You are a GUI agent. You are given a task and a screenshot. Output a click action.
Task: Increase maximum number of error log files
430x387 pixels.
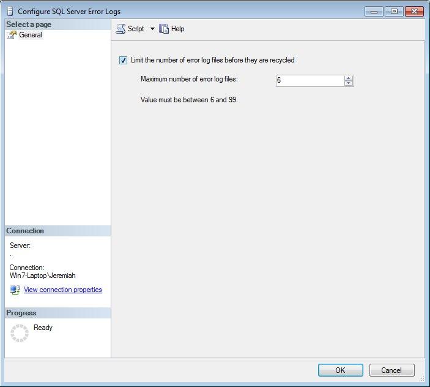click(348, 78)
